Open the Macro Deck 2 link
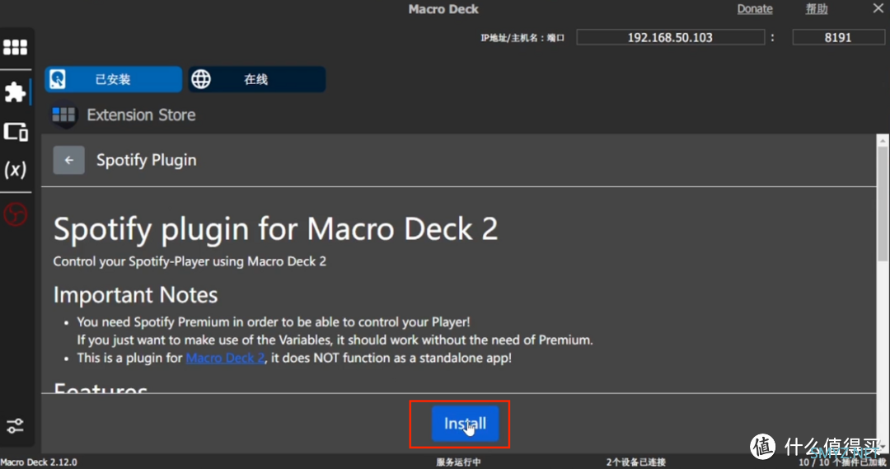The image size is (890, 469). [225, 358]
